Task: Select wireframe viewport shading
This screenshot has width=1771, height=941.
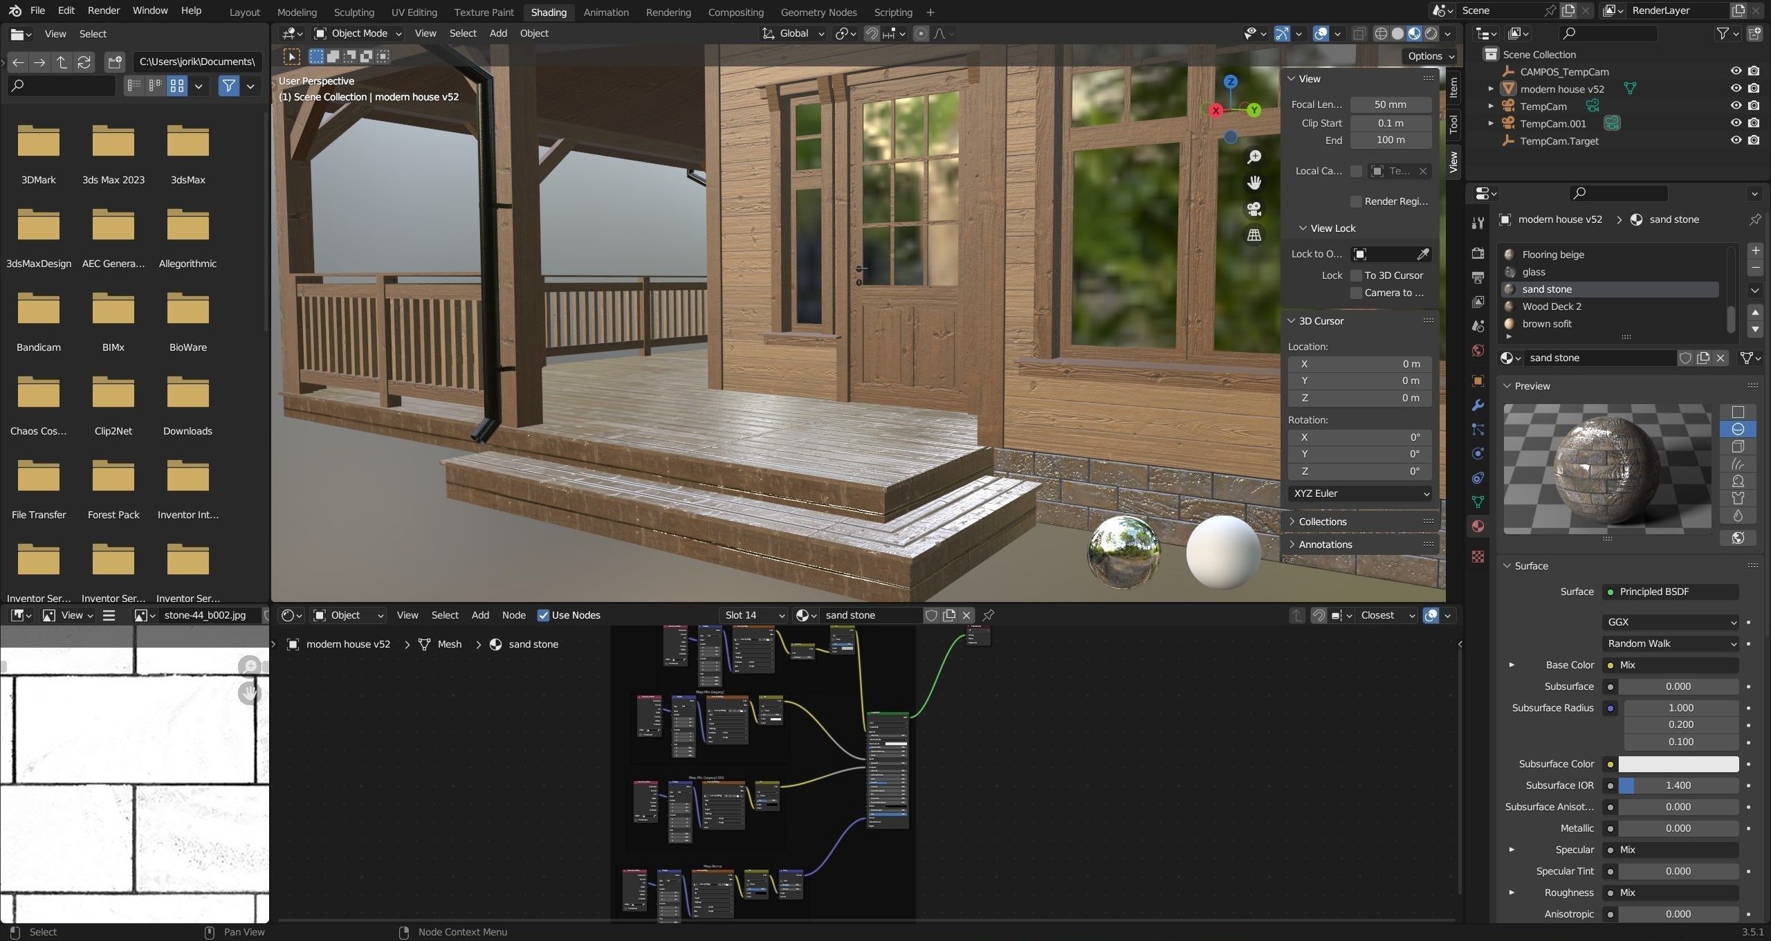Action: [1381, 33]
